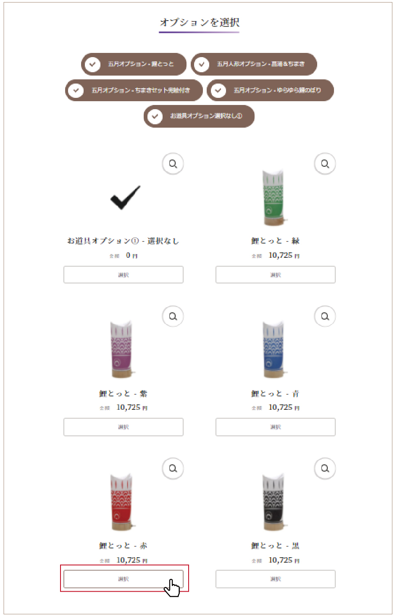Toggle 五月オプション - ちまきセット pill

pos(134,90)
